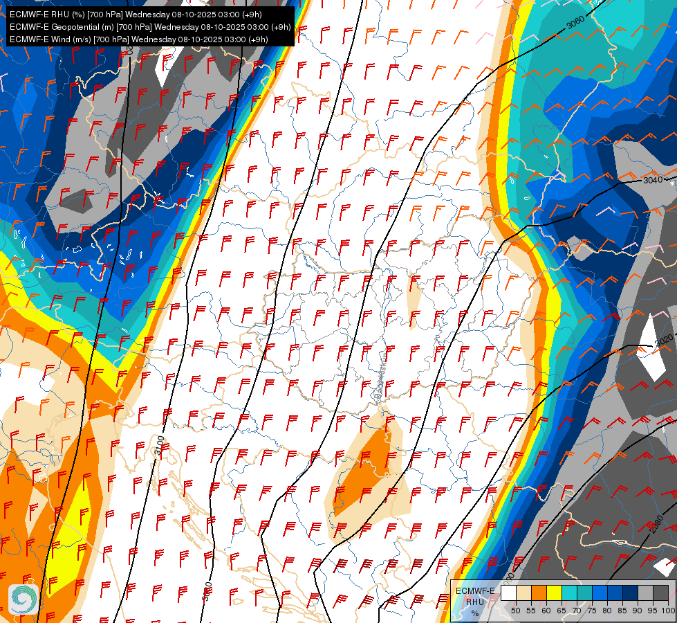Select the navy 85-90% legend swatch
677x623 pixels.
pyautogui.click(x=631, y=593)
